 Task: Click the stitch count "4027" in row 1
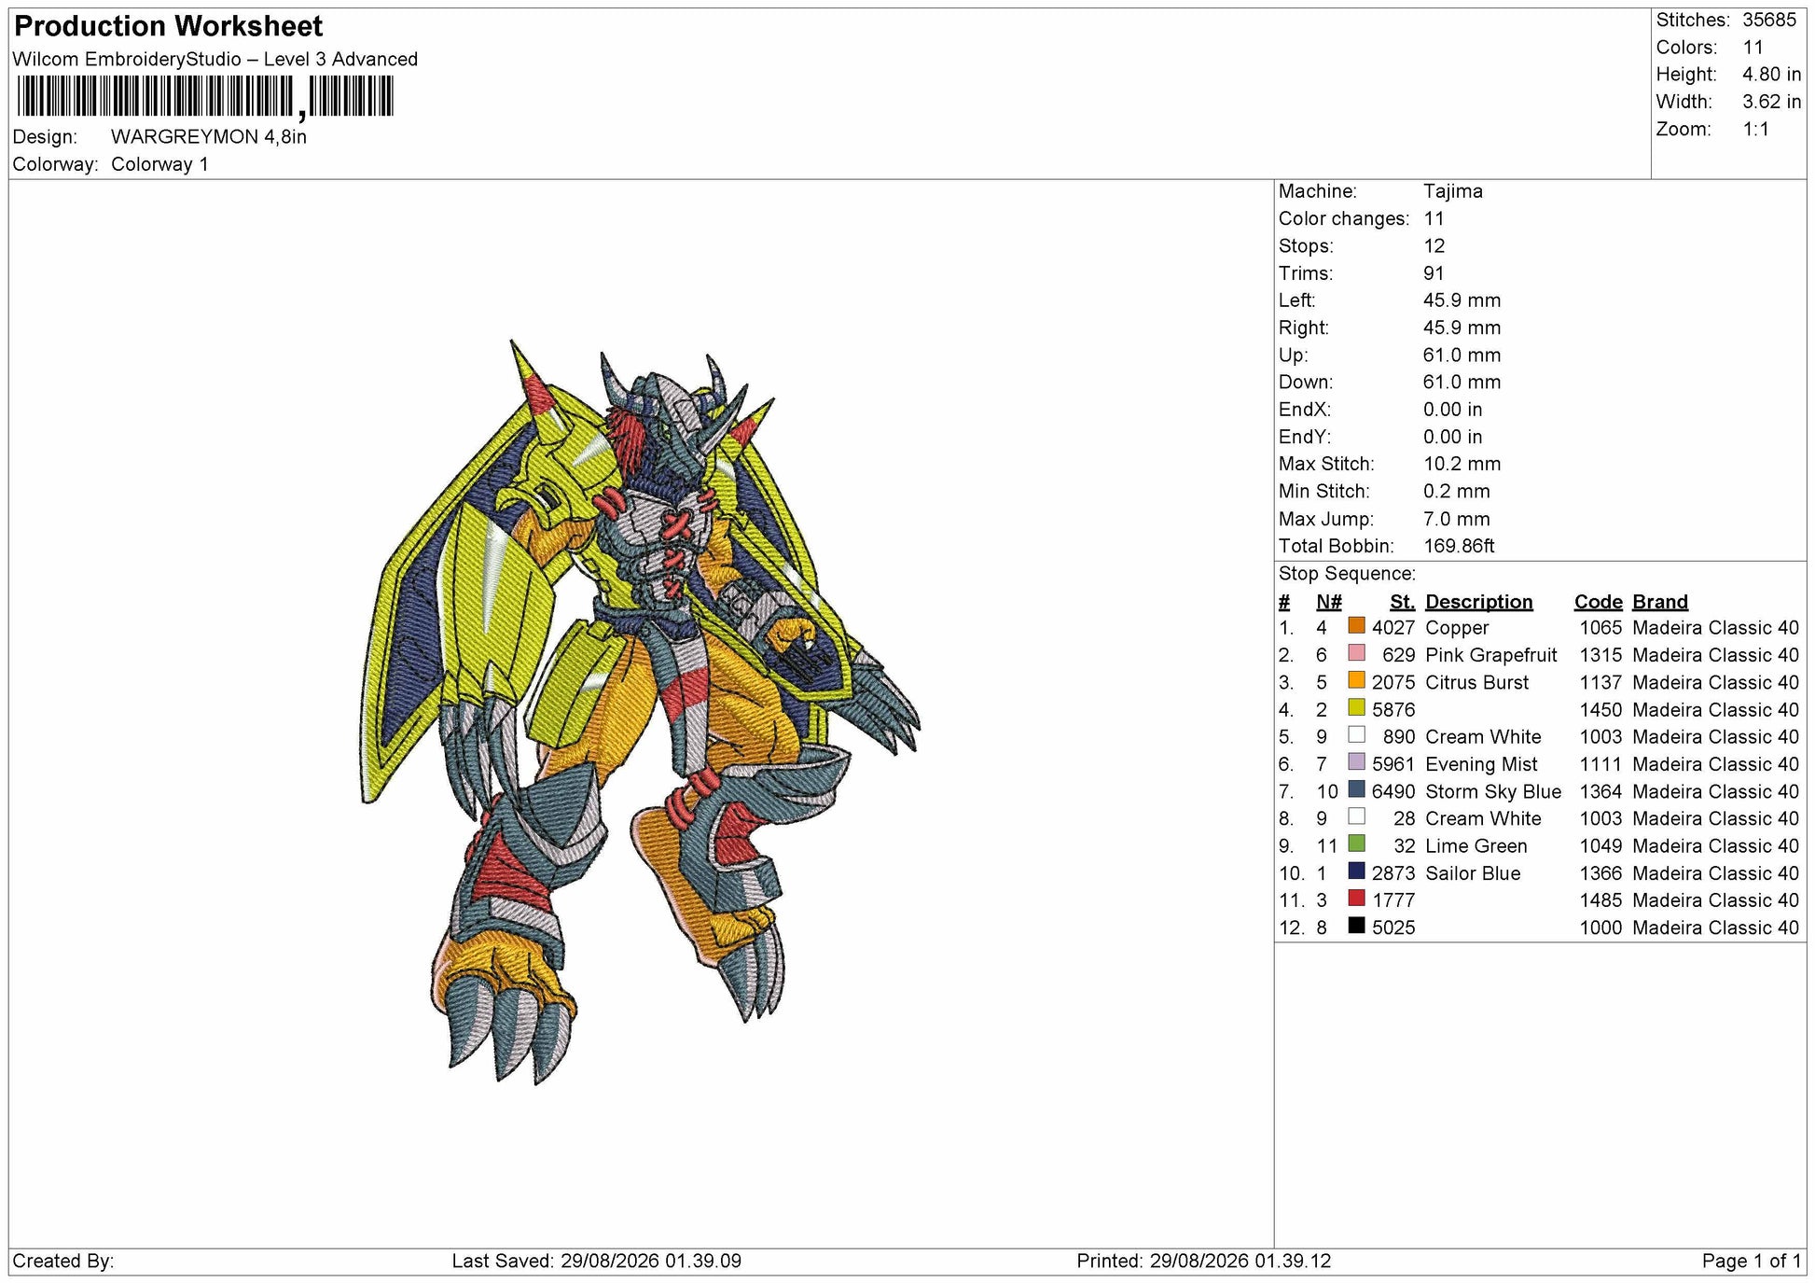point(1393,628)
